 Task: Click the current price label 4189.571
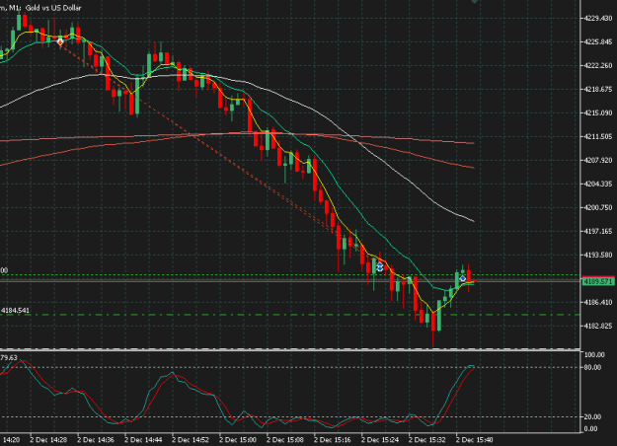(598, 281)
